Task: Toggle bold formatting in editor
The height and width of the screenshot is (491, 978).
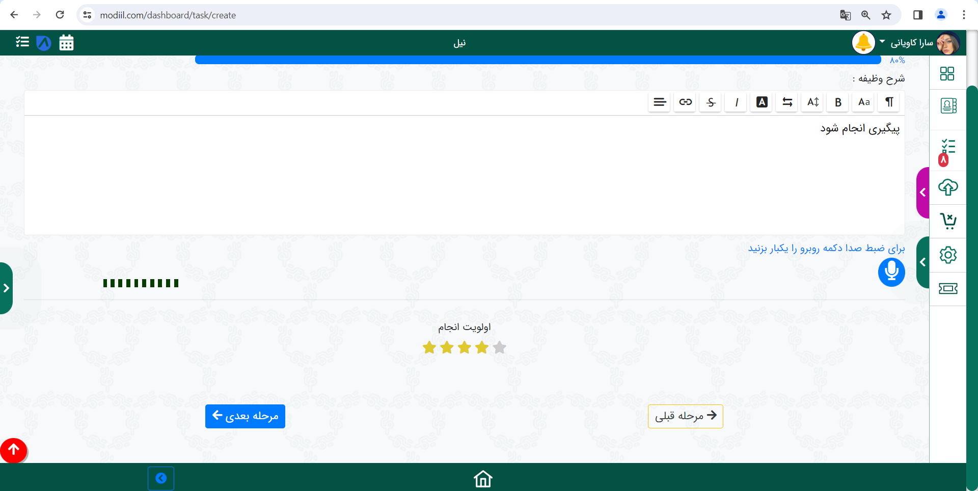Action: tap(838, 102)
